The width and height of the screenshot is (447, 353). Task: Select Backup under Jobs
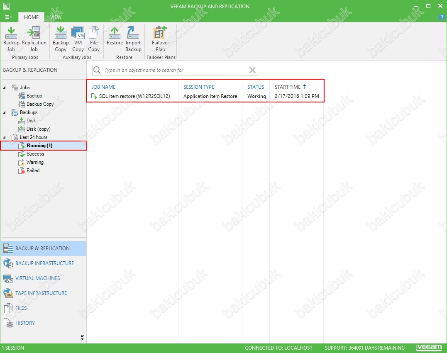[34, 96]
